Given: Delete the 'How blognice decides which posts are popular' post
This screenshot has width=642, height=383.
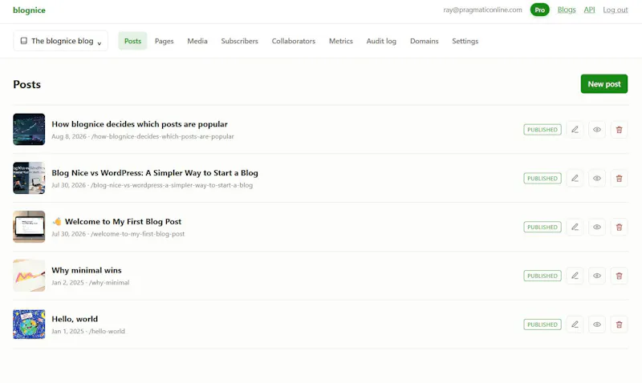Looking at the screenshot, I should (619, 130).
